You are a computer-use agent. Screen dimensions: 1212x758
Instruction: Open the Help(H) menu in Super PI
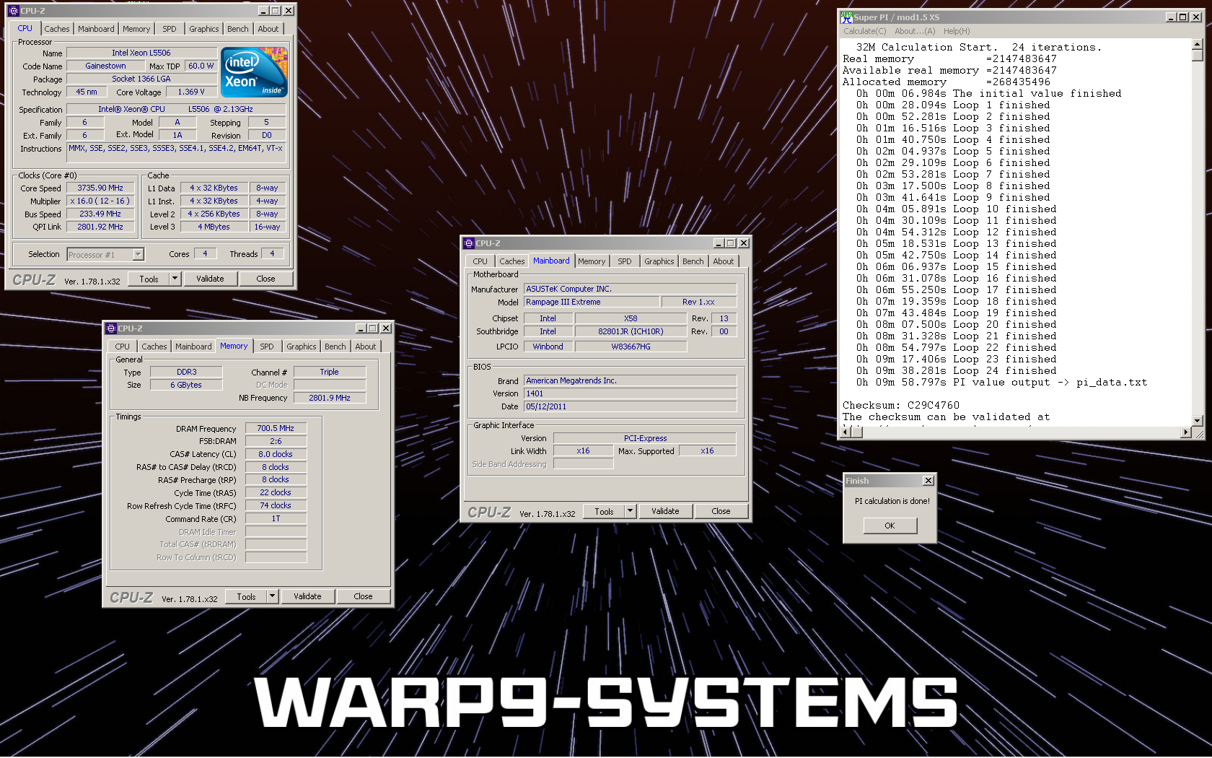click(x=957, y=31)
